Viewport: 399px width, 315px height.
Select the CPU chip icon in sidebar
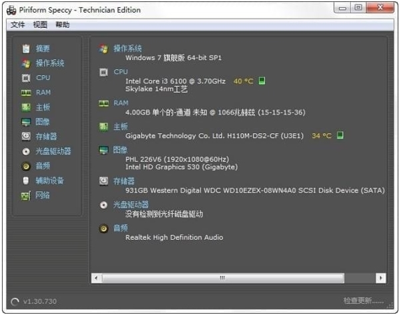(x=26, y=78)
